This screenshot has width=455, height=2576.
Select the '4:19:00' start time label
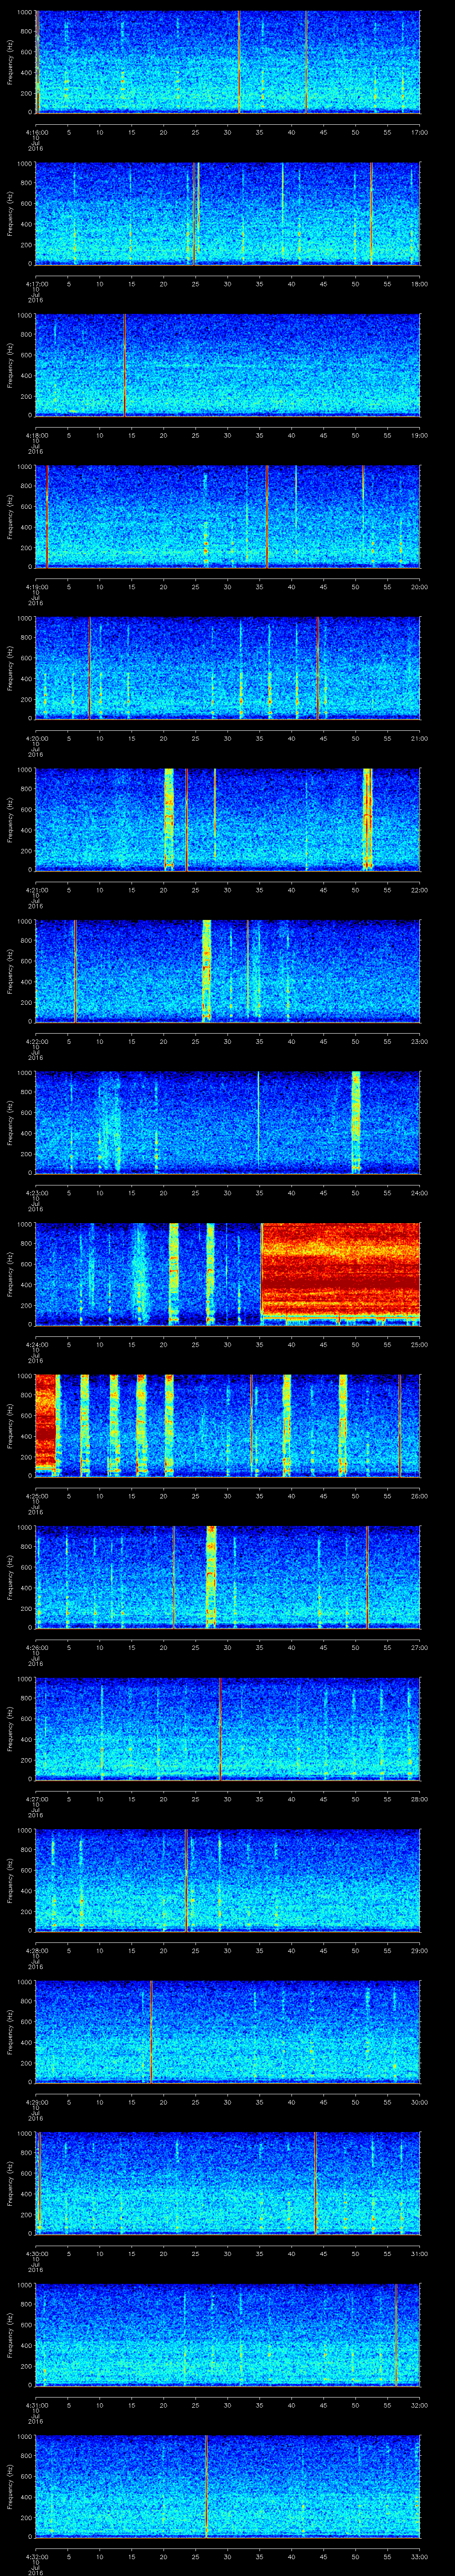[x=36, y=586]
